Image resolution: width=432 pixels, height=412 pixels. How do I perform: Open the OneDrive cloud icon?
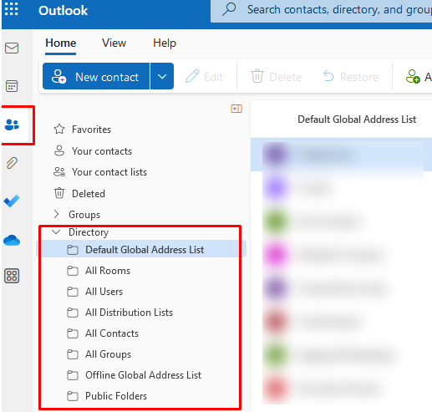[12, 240]
